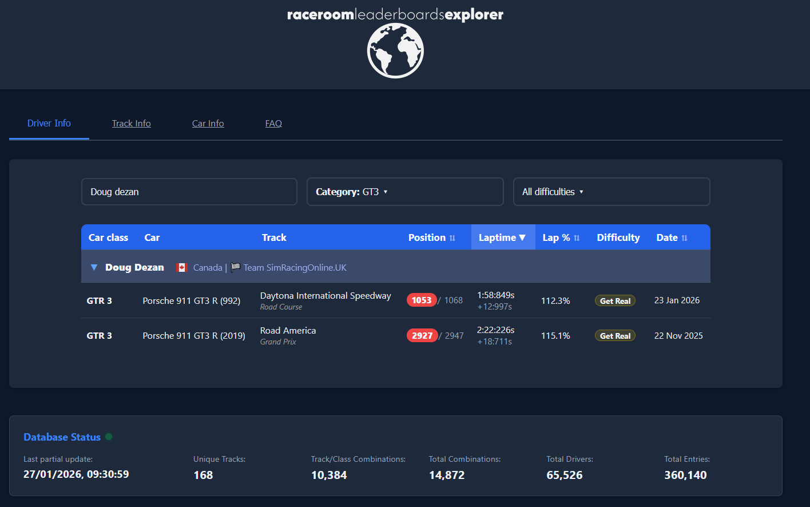The height and width of the screenshot is (507, 810).
Task: Switch to the Car Info tab
Action: (208, 124)
